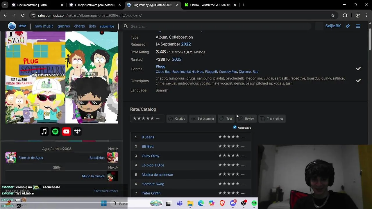Click the blue checkmark icon beside SeijinBK
372x209 pixels.
(348, 26)
